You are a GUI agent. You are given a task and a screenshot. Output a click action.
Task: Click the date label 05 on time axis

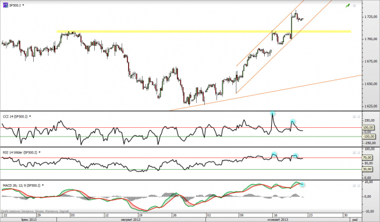[73, 215]
